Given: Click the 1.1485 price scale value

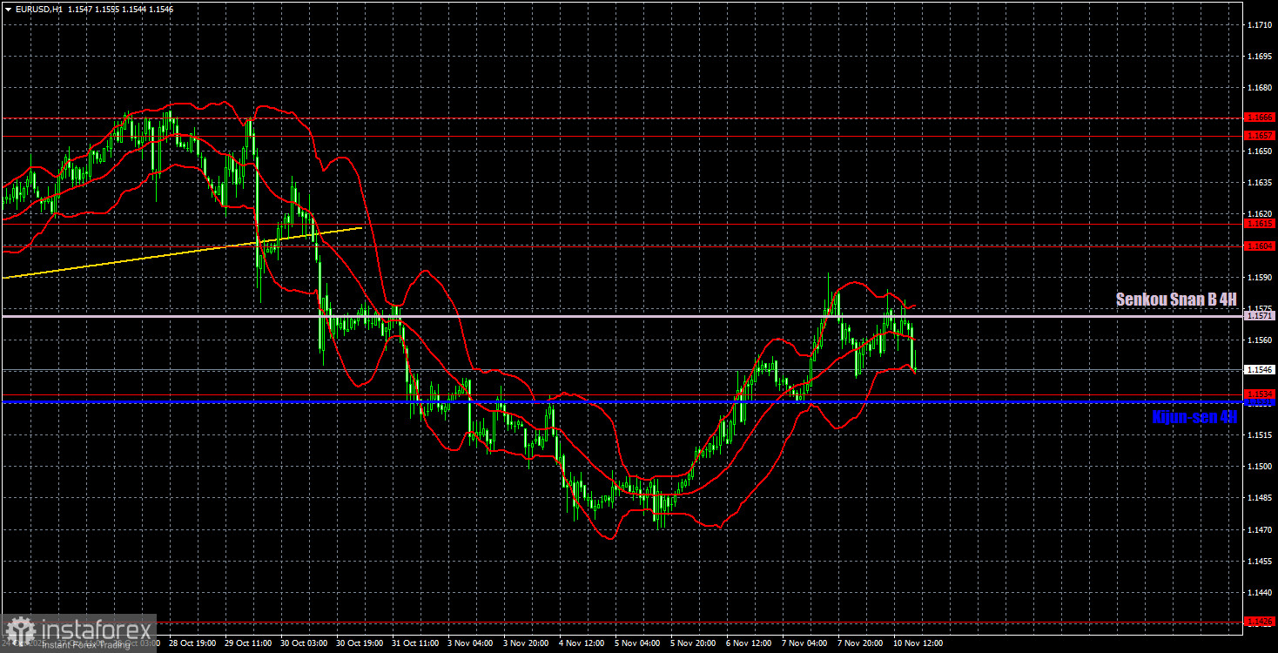Looking at the screenshot, I should [1259, 498].
